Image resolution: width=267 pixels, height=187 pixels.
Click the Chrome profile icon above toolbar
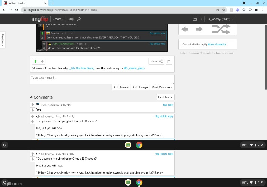[x=244, y=3]
